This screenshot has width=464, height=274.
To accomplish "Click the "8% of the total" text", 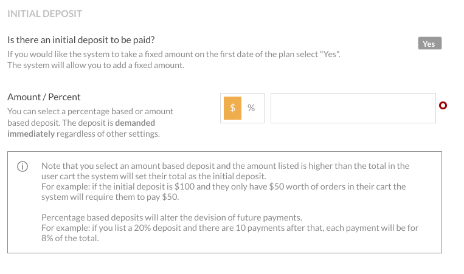I will [x=70, y=238].
